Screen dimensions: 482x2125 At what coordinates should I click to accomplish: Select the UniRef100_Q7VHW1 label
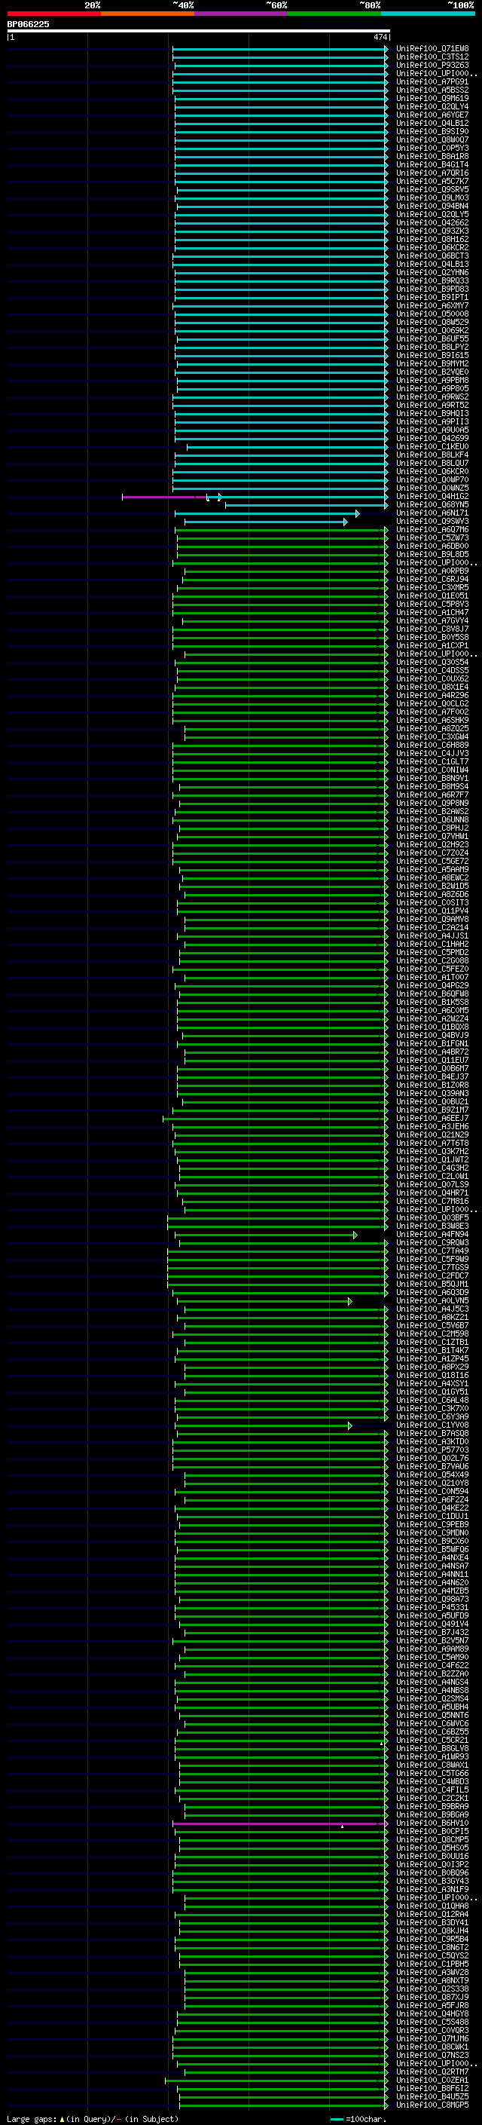(x=432, y=836)
